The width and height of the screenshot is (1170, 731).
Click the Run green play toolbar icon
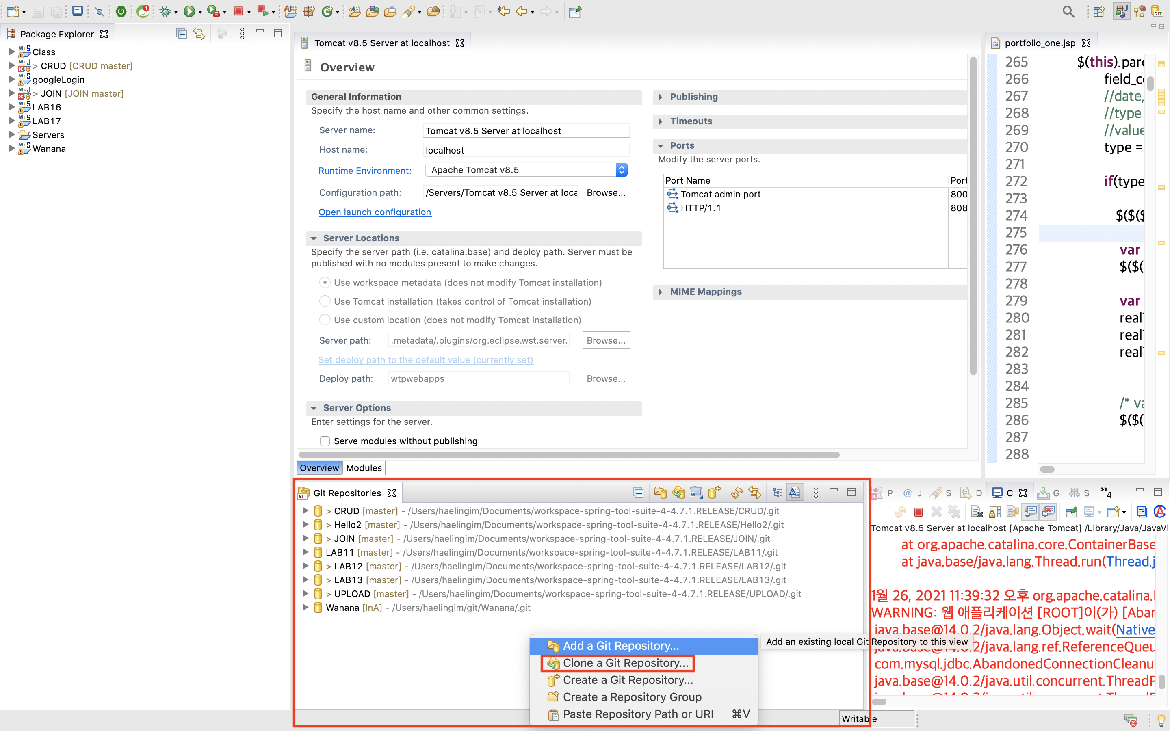pos(189,11)
